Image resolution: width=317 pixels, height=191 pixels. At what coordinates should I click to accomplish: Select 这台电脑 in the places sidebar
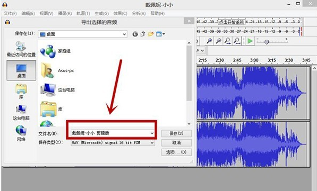(21, 112)
